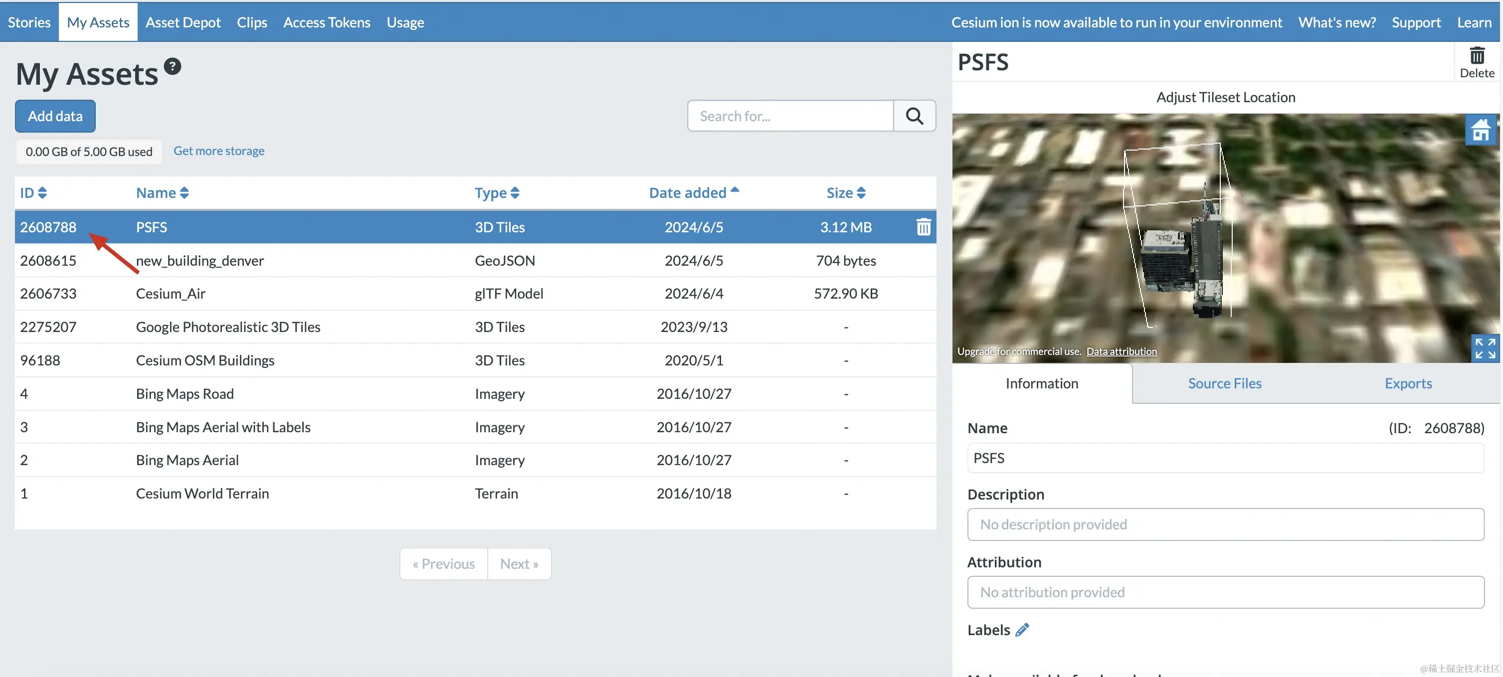Edit labels using the pencil icon
1503x677 pixels.
(1022, 630)
